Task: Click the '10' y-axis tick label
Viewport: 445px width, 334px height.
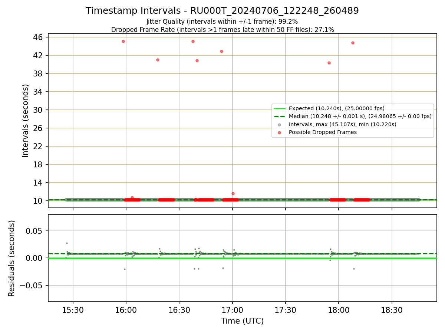Action: click(38, 201)
